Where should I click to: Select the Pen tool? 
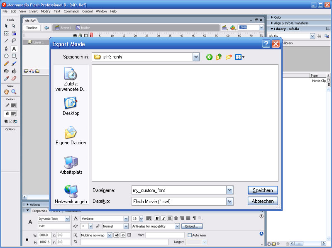pyautogui.click(x=6, y=49)
